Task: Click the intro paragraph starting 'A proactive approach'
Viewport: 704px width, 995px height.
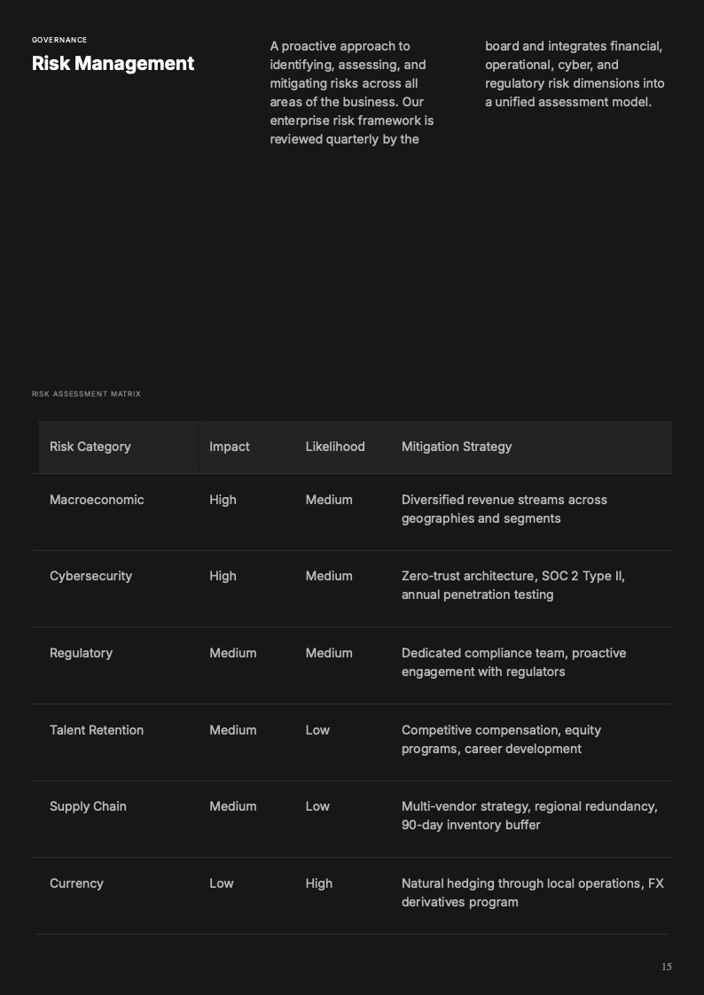Action: [352, 93]
